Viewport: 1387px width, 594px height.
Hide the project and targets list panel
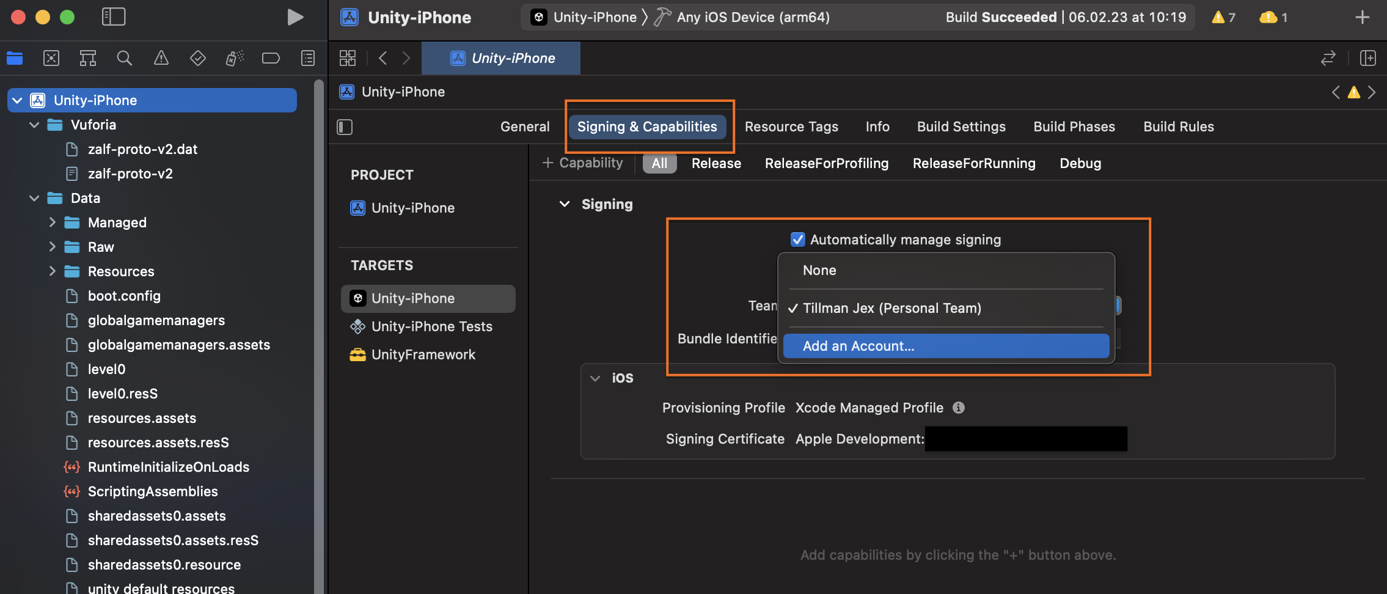pos(345,127)
